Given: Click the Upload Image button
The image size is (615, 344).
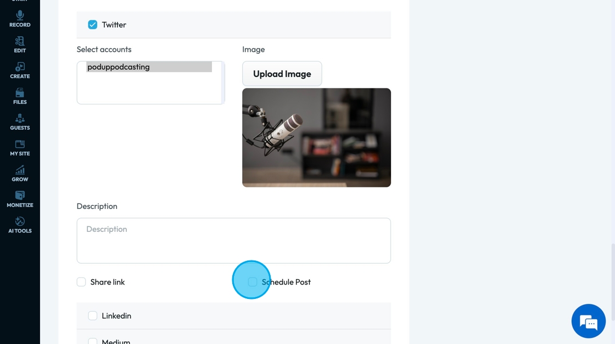Looking at the screenshot, I should point(282,74).
